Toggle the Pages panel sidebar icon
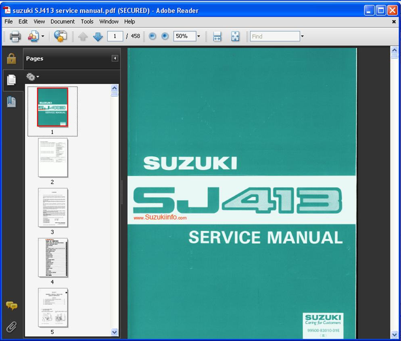 tap(11, 80)
